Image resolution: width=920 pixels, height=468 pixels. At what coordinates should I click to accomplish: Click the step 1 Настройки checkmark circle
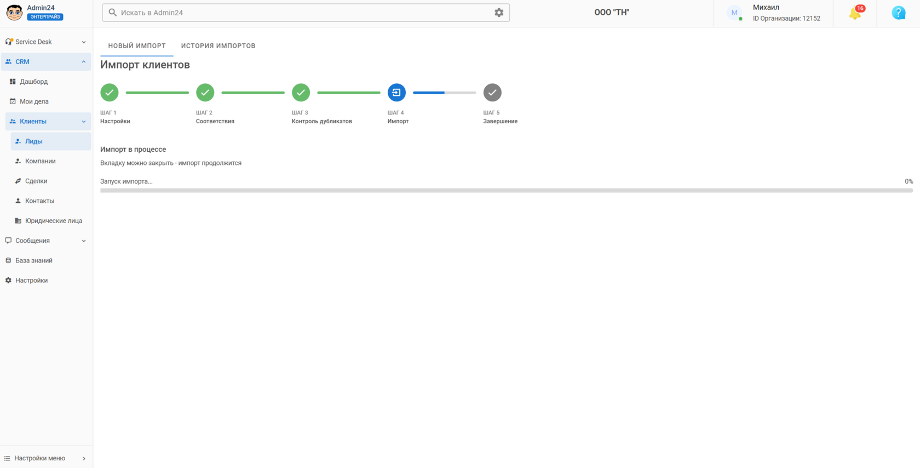[110, 93]
